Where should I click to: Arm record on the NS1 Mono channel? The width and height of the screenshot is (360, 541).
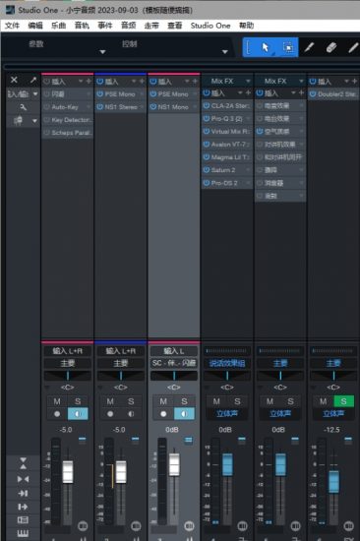tap(163, 414)
